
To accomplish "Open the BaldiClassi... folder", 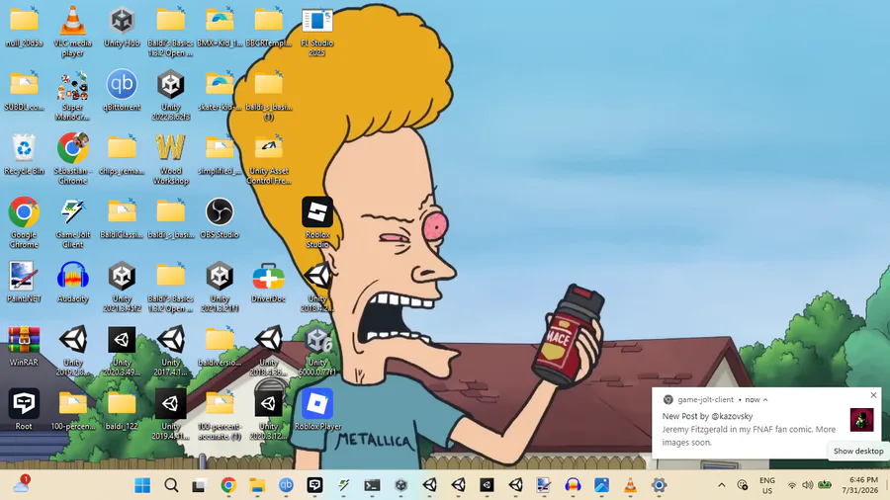I will click(x=122, y=217).
